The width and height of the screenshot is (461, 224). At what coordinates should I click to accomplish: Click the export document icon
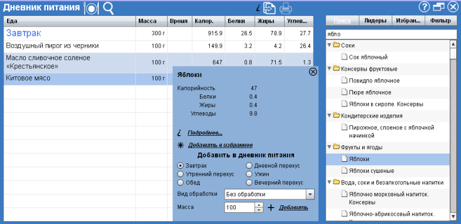click(269, 8)
